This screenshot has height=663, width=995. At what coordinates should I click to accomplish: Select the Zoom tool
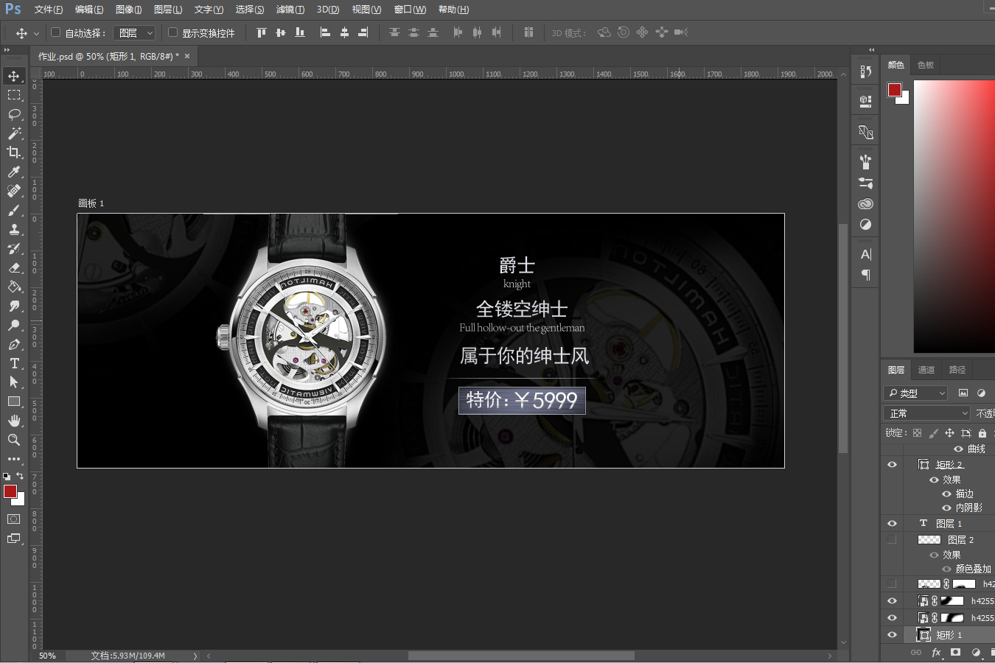coord(14,440)
